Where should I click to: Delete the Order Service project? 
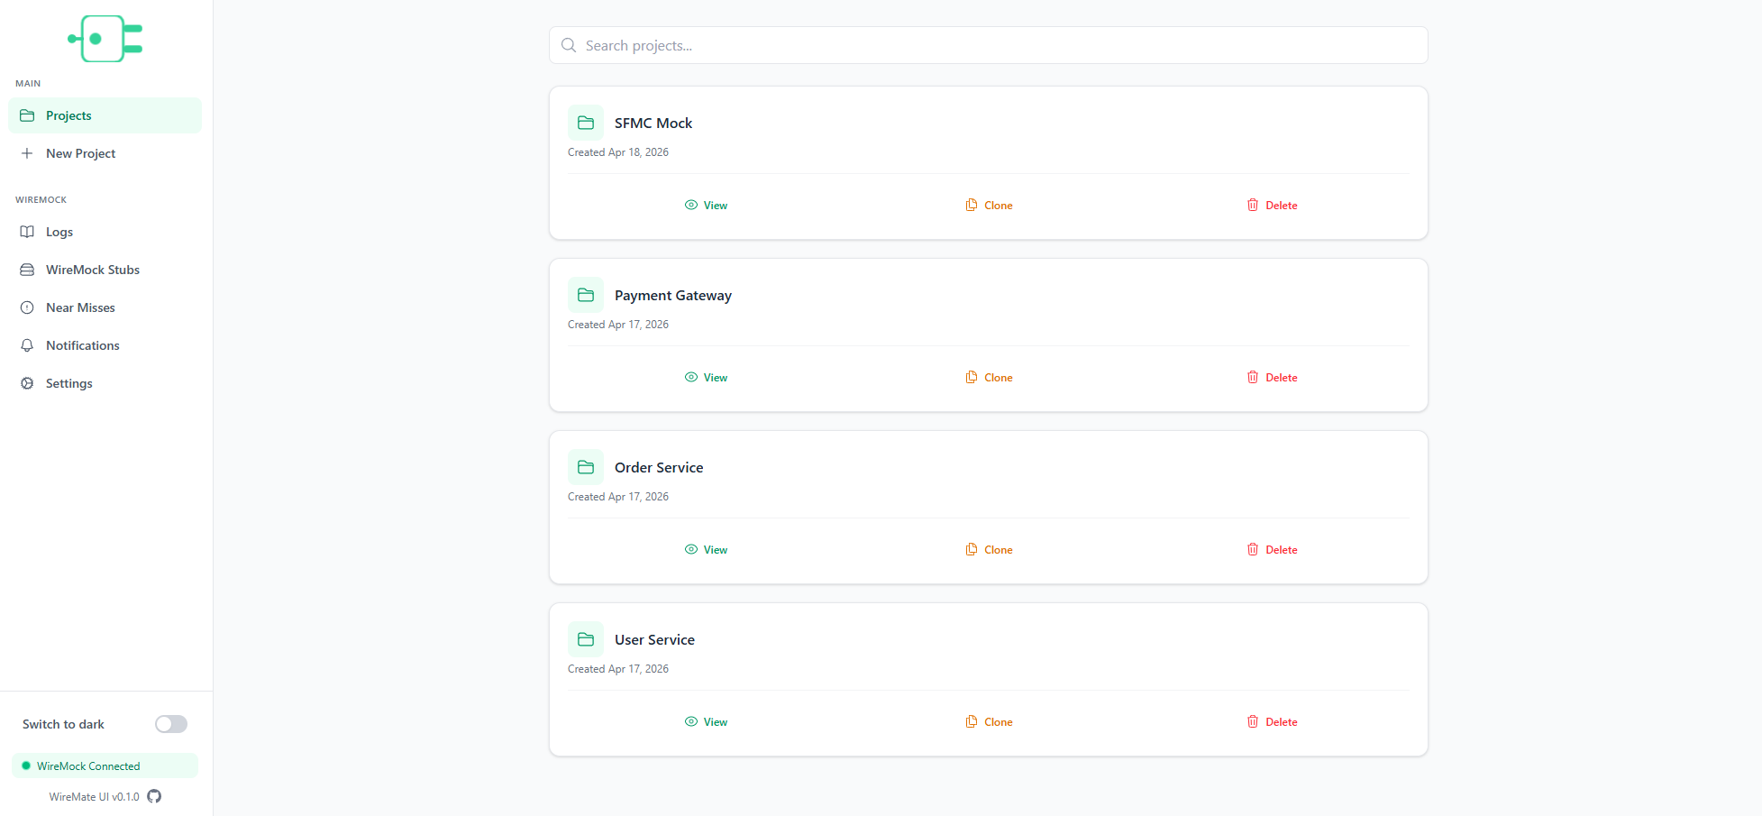click(x=1272, y=550)
